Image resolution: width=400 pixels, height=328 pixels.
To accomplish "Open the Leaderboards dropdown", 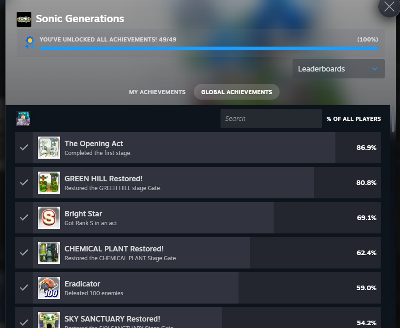I will pyautogui.click(x=338, y=69).
